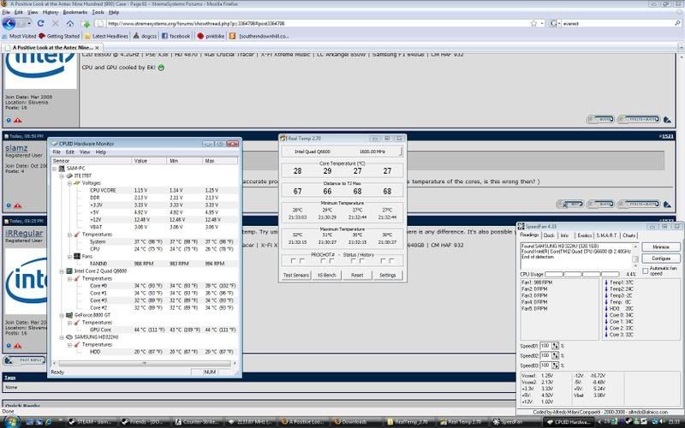Click Speed02 stepper arrows
This screenshot has height=428, width=685.
point(555,355)
